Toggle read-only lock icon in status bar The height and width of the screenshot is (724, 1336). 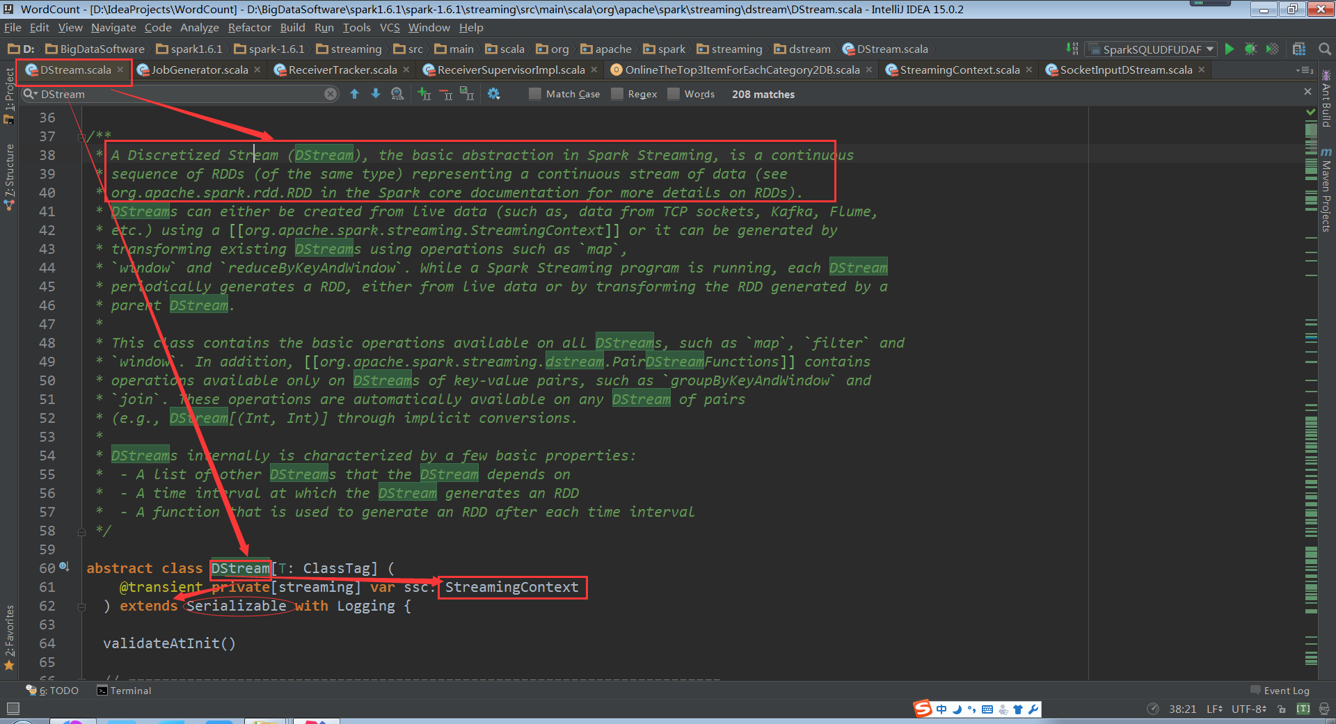point(1282,709)
